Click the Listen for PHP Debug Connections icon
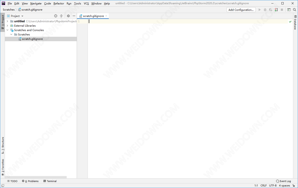Screen dimensions: 298x188 click(x=276, y=10)
